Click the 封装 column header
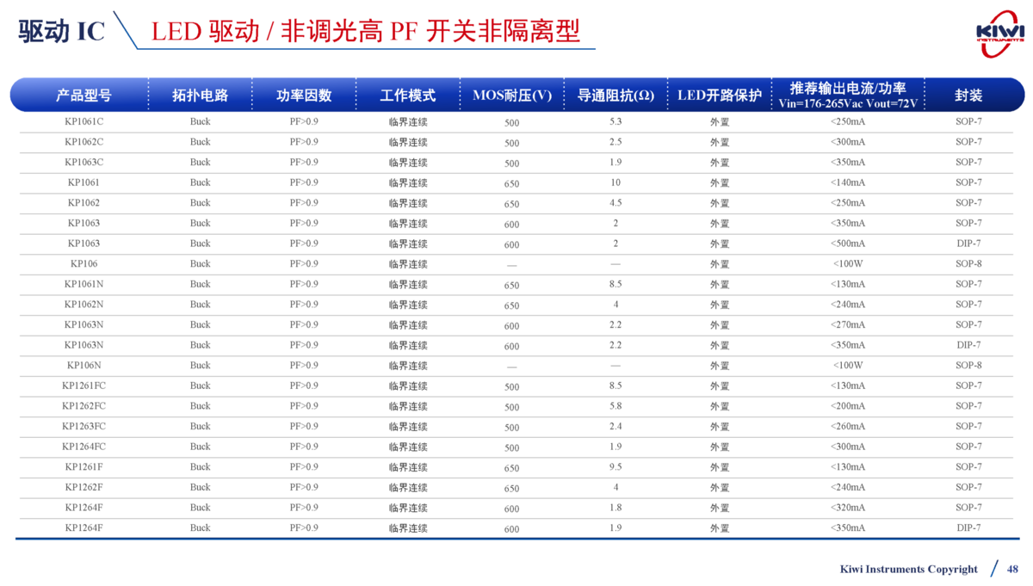Screen dimensions: 1033x586 pyautogui.click(x=968, y=96)
